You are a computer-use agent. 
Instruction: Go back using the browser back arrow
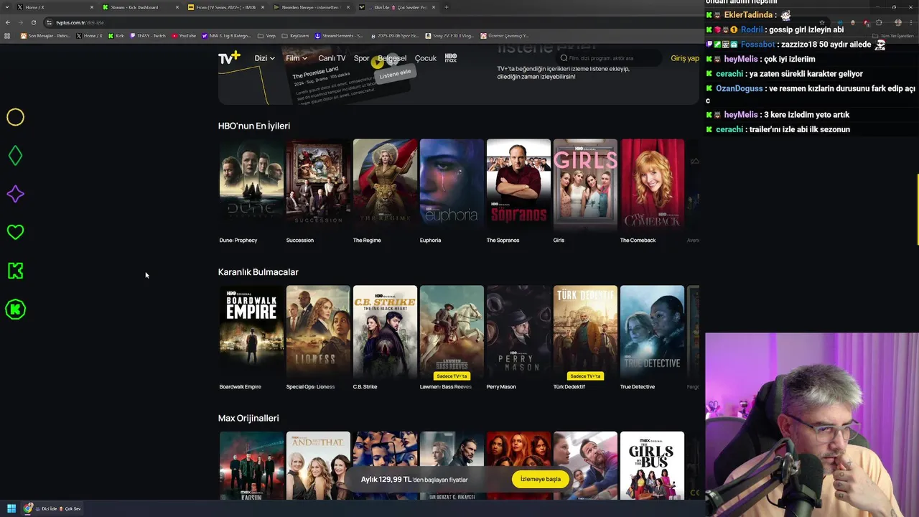point(8,22)
